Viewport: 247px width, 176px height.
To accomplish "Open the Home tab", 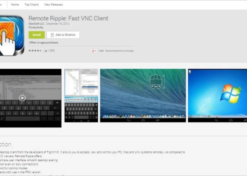I will (15, 5).
